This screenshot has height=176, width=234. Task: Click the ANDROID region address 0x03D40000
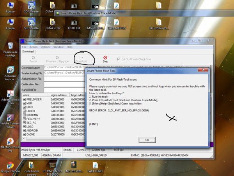tap(58, 131)
